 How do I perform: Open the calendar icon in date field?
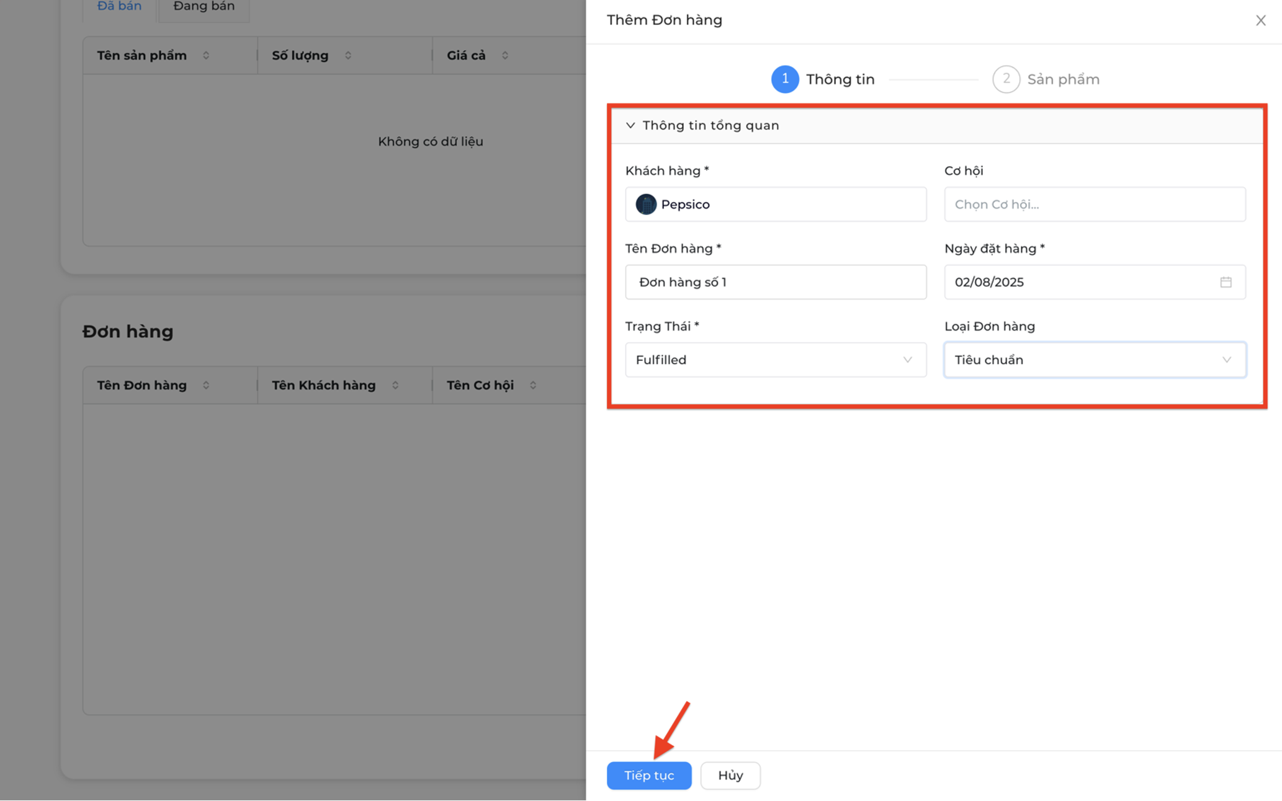point(1226,282)
